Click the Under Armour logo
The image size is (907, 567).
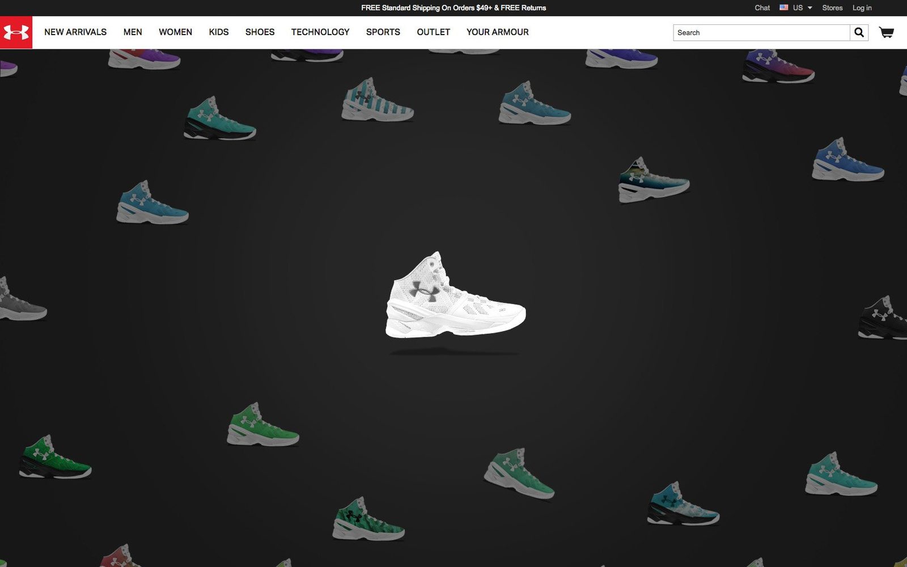[16, 32]
